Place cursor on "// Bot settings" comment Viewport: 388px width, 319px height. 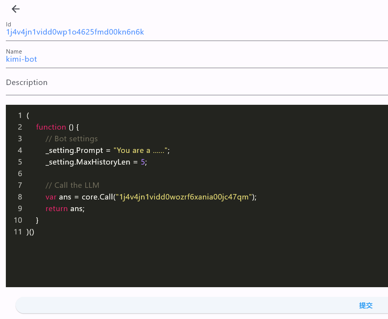[72, 139]
